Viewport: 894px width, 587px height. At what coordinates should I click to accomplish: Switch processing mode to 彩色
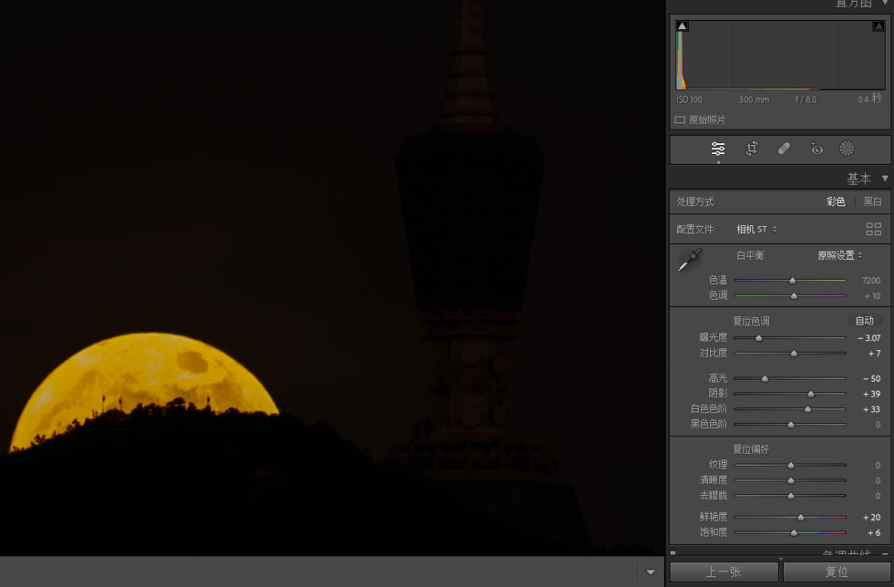pos(835,202)
